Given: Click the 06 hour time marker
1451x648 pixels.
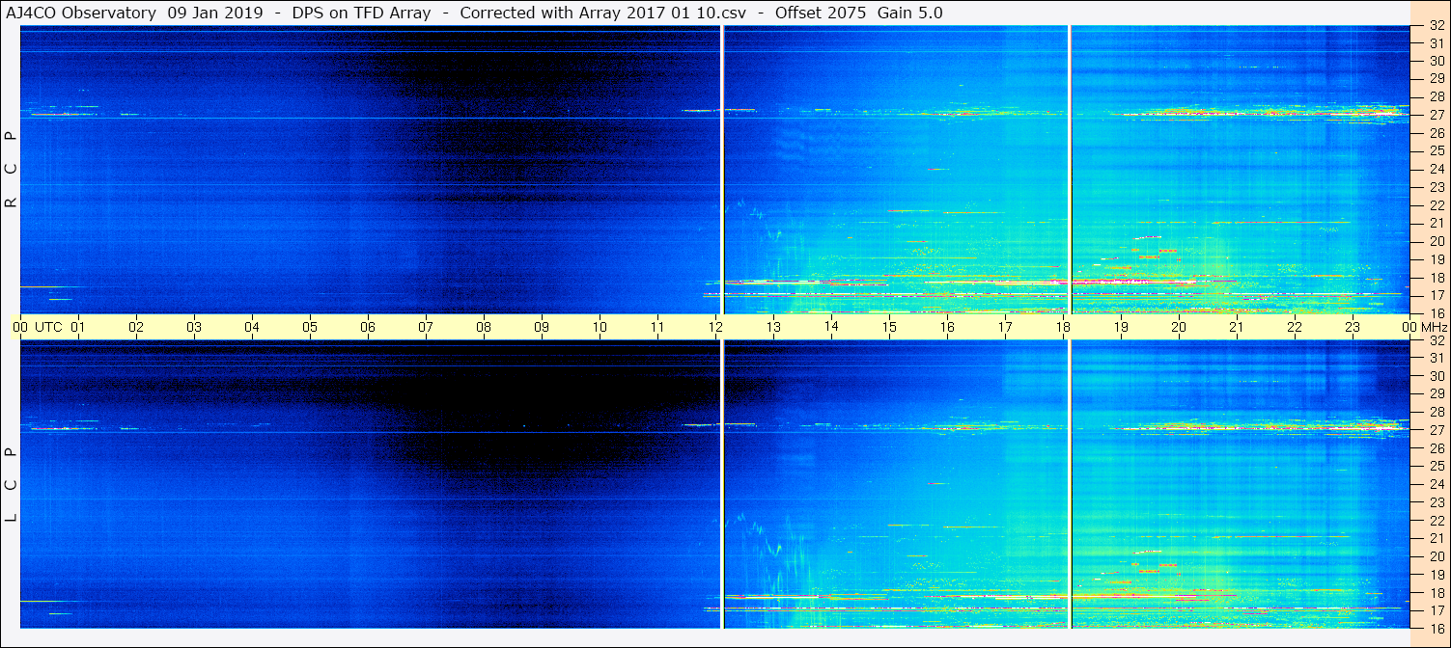Looking at the screenshot, I should [368, 327].
